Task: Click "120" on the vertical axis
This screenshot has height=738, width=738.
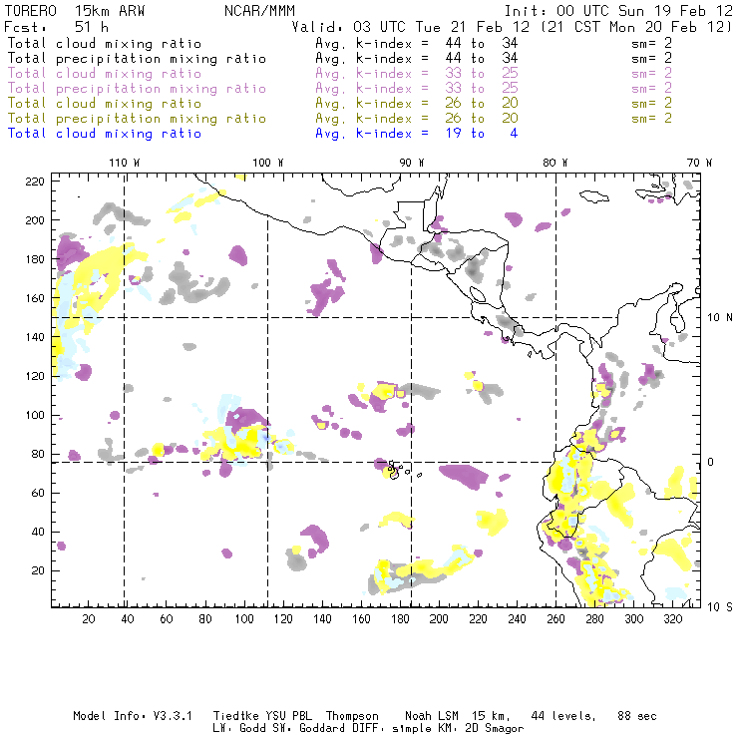Action: (x=35, y=377)
